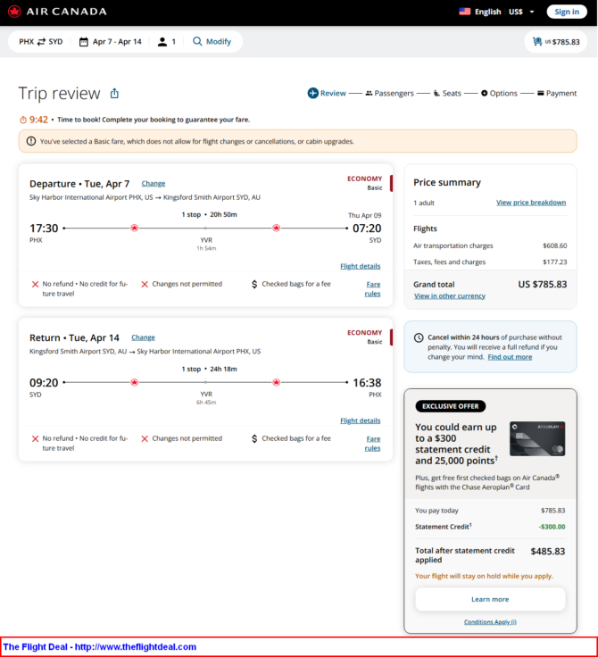
Task: Click the Aeroplan credit card image
Action: 537,439
